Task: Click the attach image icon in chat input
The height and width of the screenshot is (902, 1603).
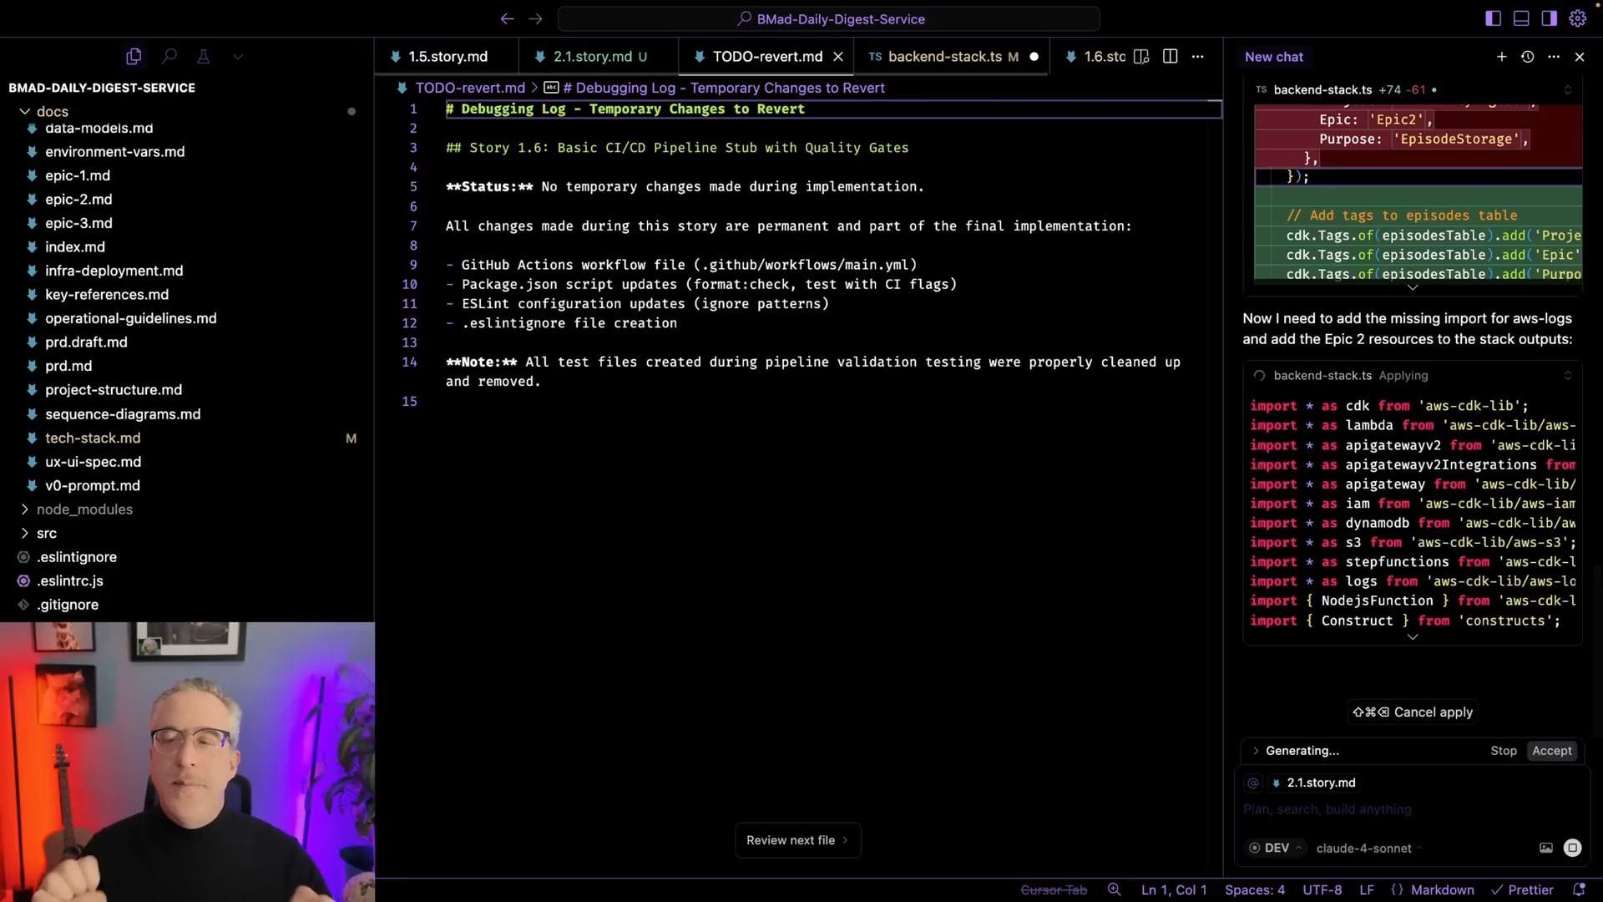Action: (1545, 848)
